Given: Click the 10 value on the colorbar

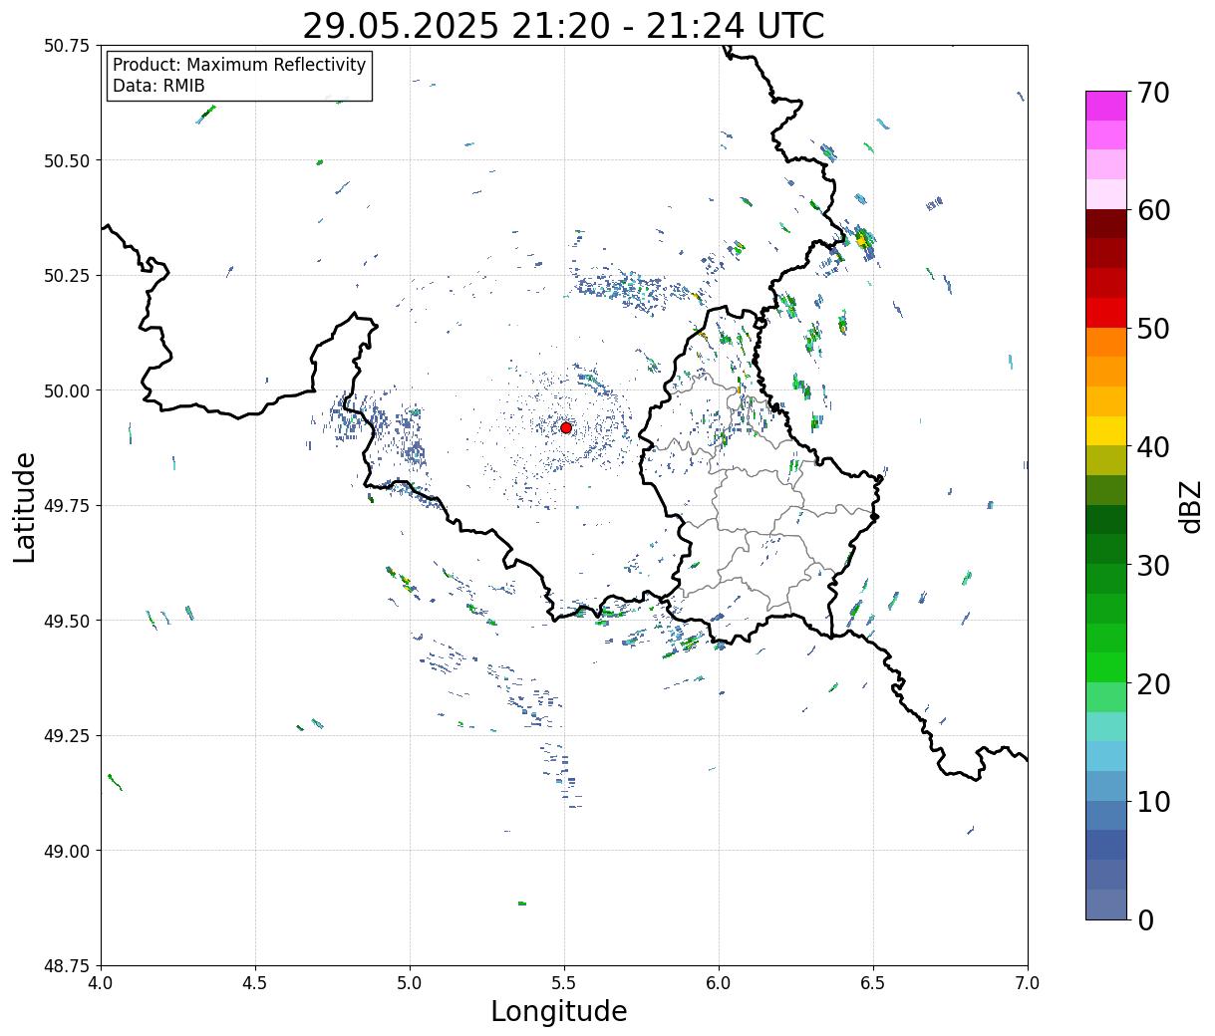Looking at the screenshot, I should click(x=1154, y=801).
